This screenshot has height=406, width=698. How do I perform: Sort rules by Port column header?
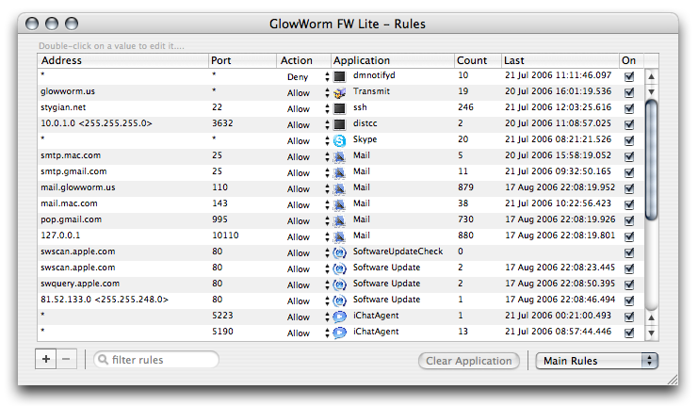[x=242, y=60]
